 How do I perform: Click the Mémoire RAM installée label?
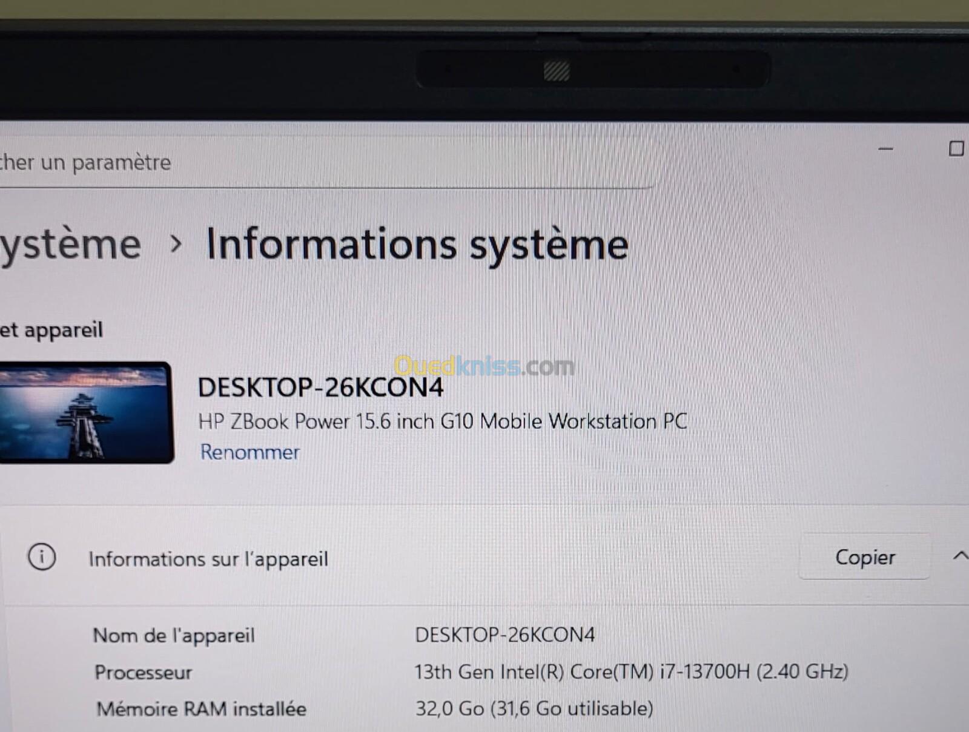click(x=202, y=708)
